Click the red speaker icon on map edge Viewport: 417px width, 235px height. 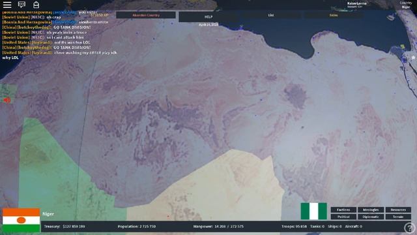[x=7, y=100]
